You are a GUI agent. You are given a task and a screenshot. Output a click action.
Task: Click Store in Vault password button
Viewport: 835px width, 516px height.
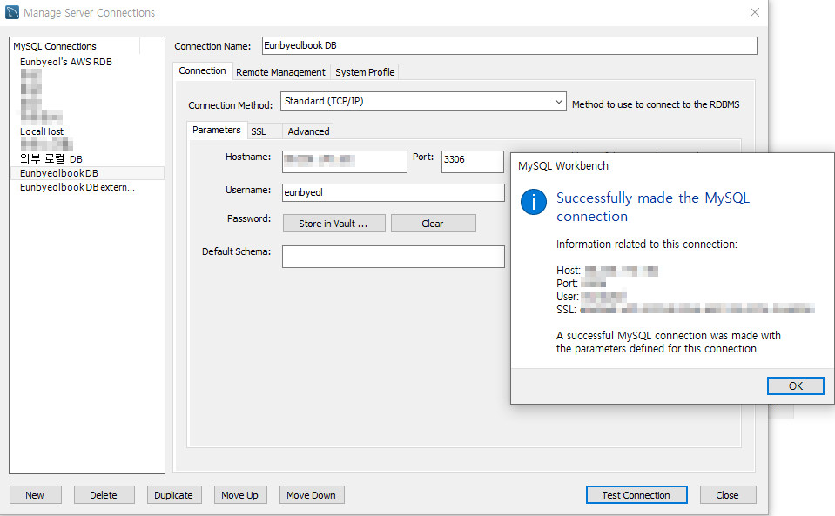[333, 224]
